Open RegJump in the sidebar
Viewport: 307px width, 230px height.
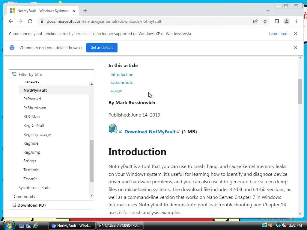[x=32, y=152]
